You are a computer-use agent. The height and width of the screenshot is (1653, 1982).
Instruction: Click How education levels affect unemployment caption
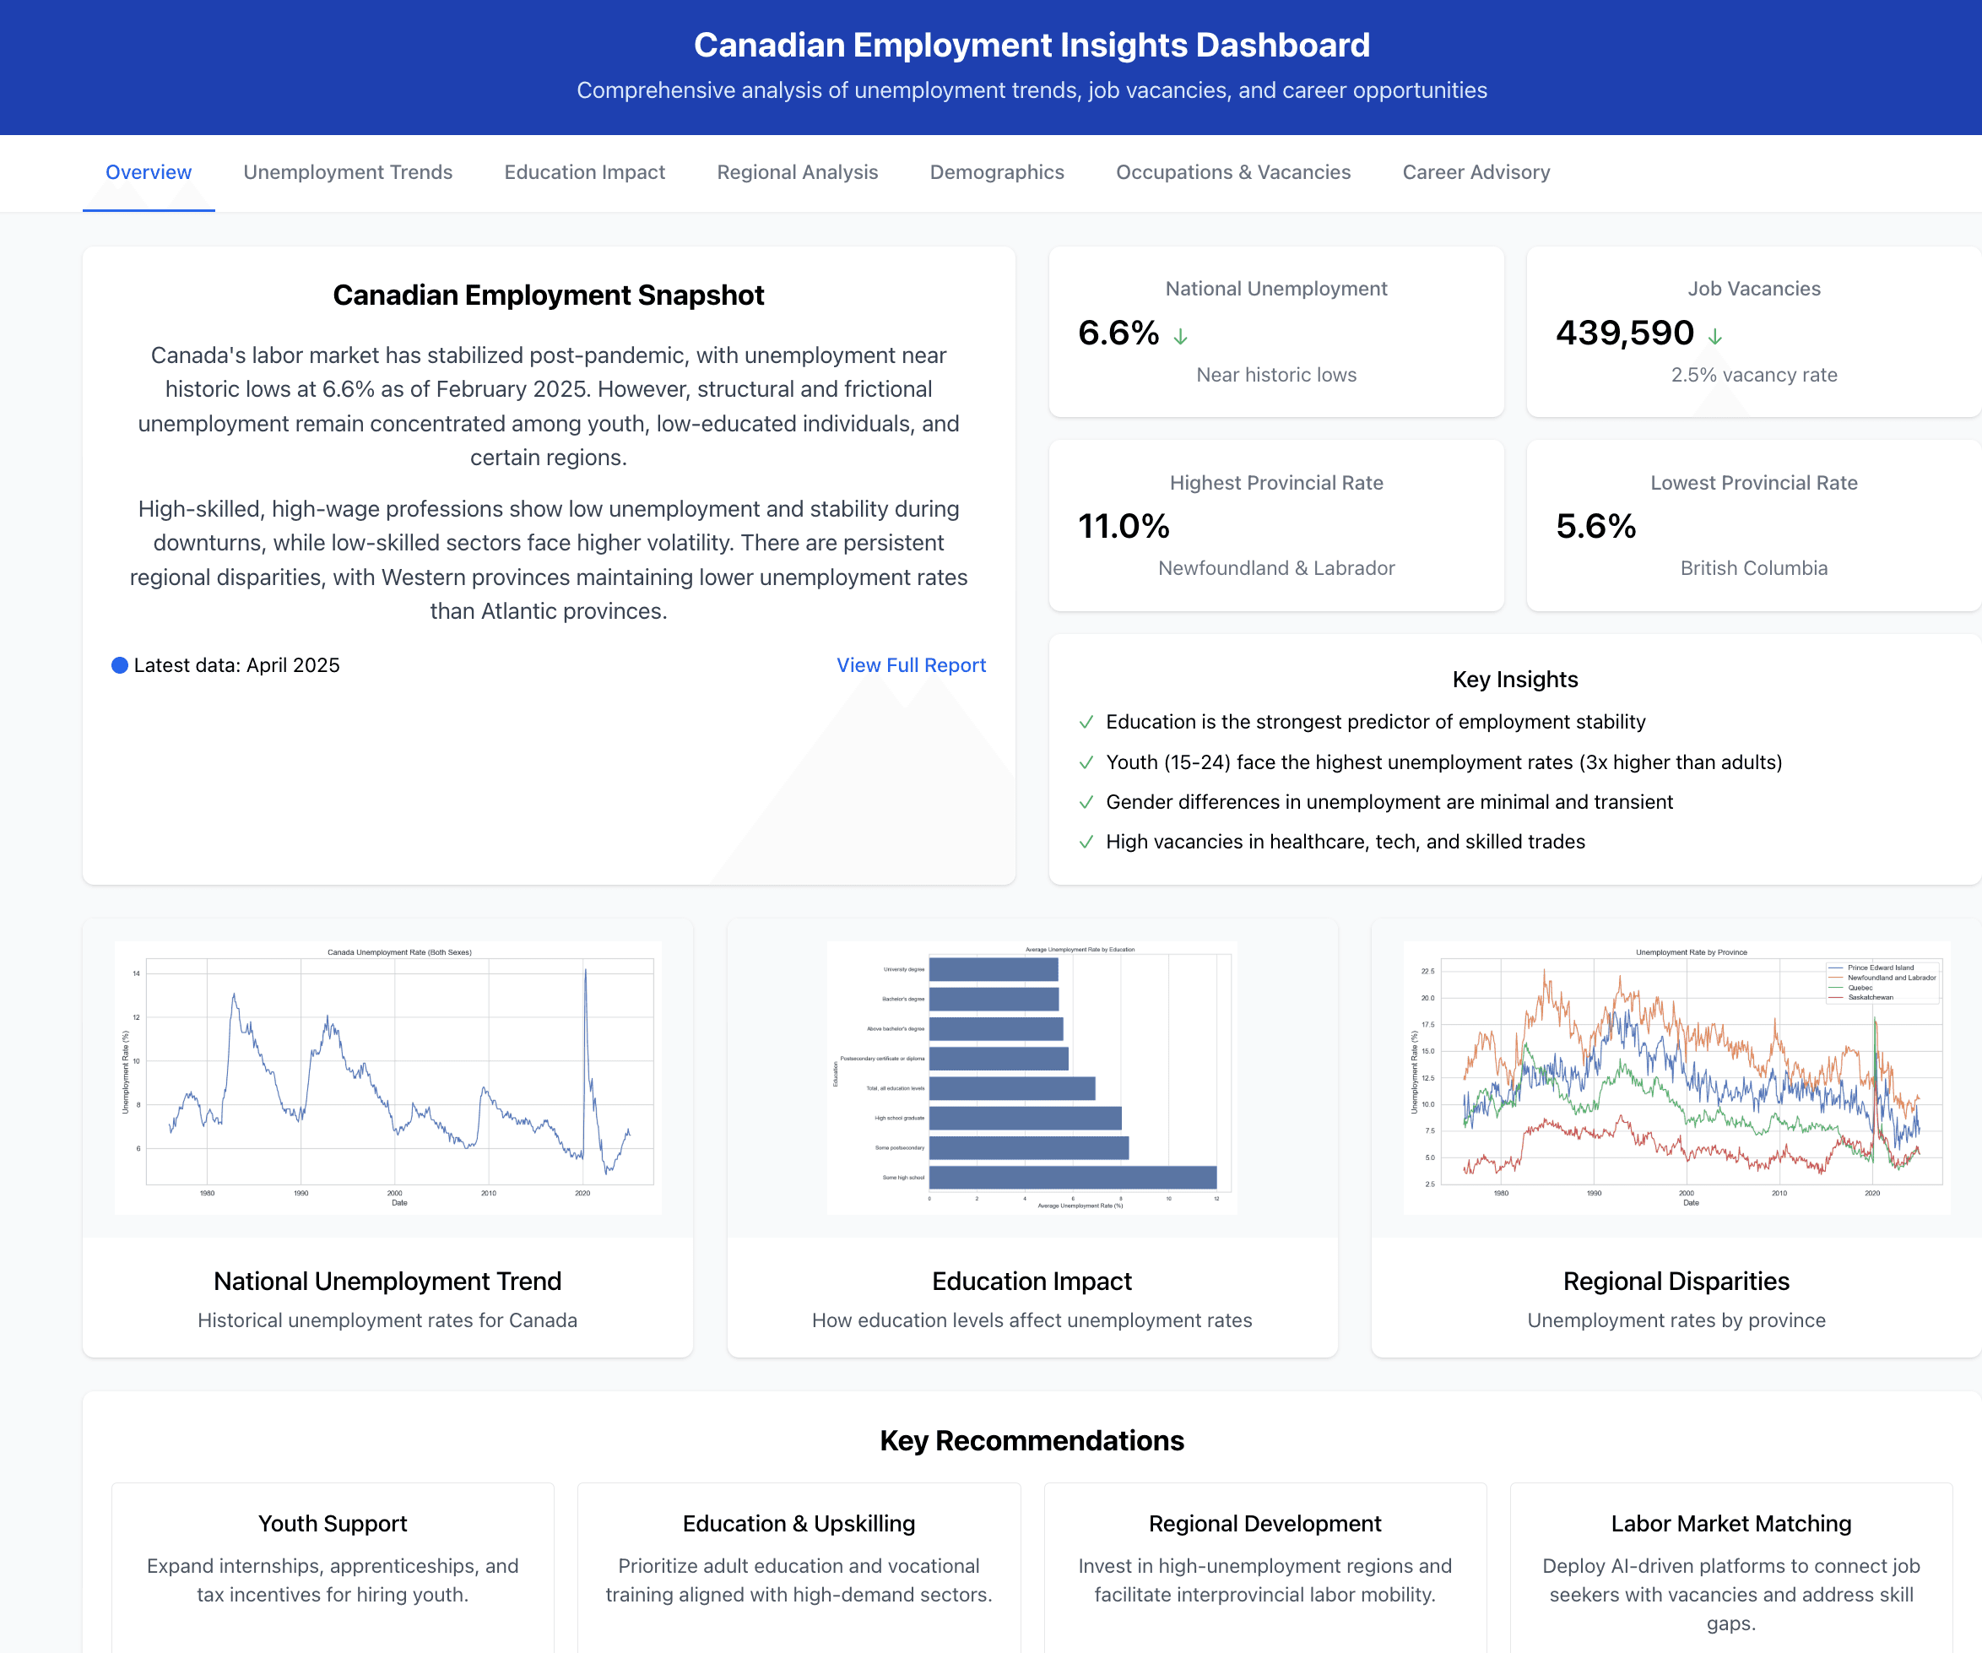pyautogui.click(x=1032, y=1320)
